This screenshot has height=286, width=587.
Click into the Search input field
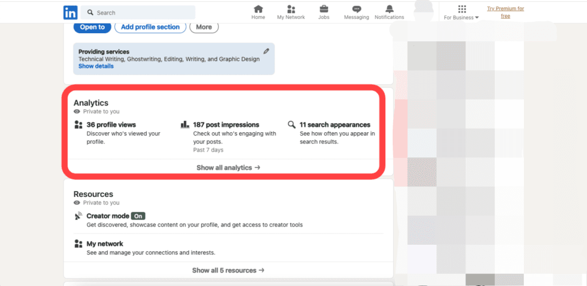pyautogui.click(x=138, y=13)
